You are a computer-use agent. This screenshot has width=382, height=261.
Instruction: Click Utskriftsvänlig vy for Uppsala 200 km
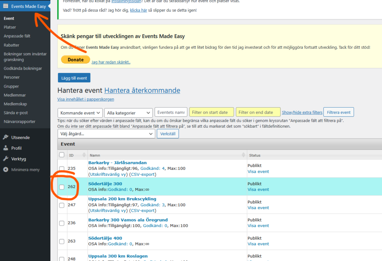[x=108, y=211]
